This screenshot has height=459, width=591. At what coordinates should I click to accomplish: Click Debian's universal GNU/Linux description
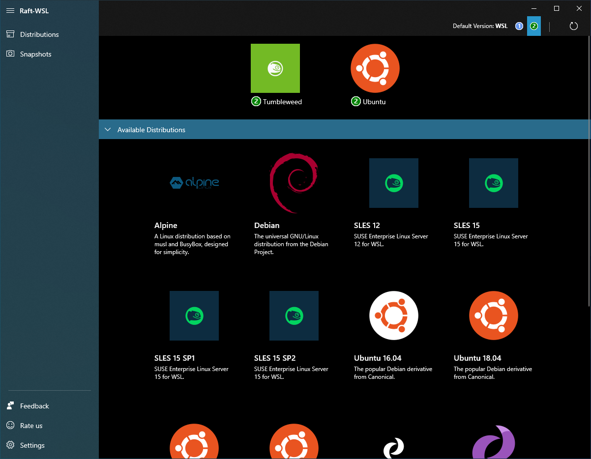pos(291,244)
